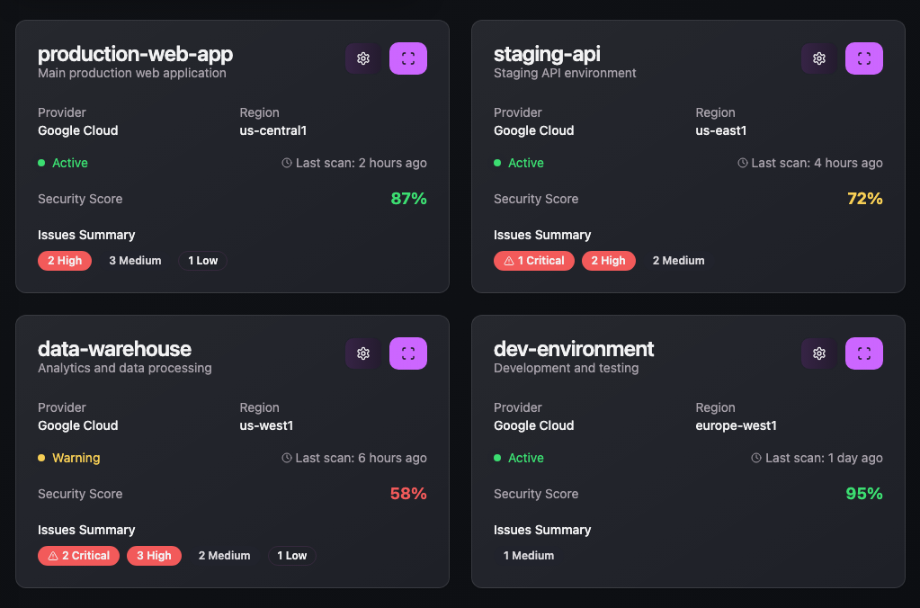The width and height of the screenshot is (920, 608).
Task: Toggle the Active status on production-web-app
Action: 62,163
